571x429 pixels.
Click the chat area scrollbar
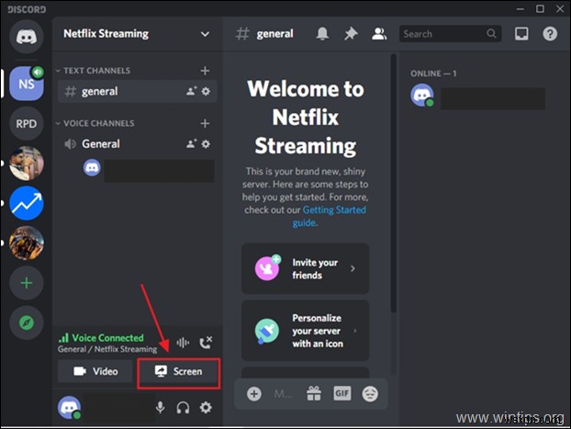tap(393, 184)
